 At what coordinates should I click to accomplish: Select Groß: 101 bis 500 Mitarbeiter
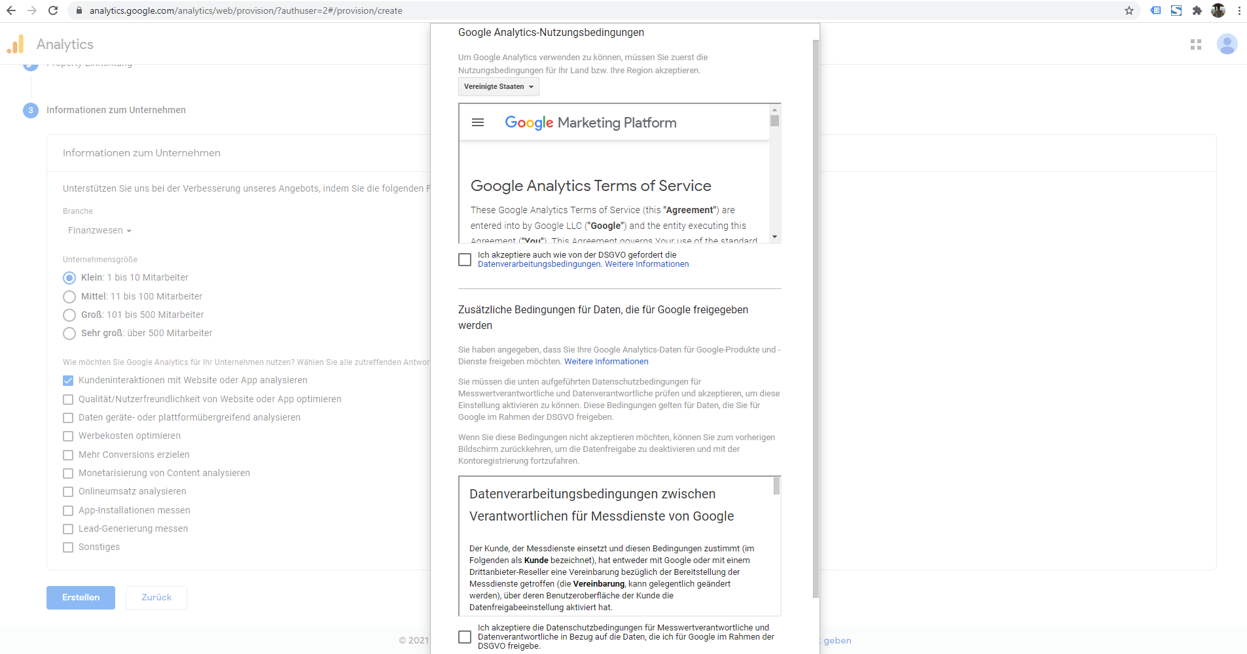(x=69, y=315)
